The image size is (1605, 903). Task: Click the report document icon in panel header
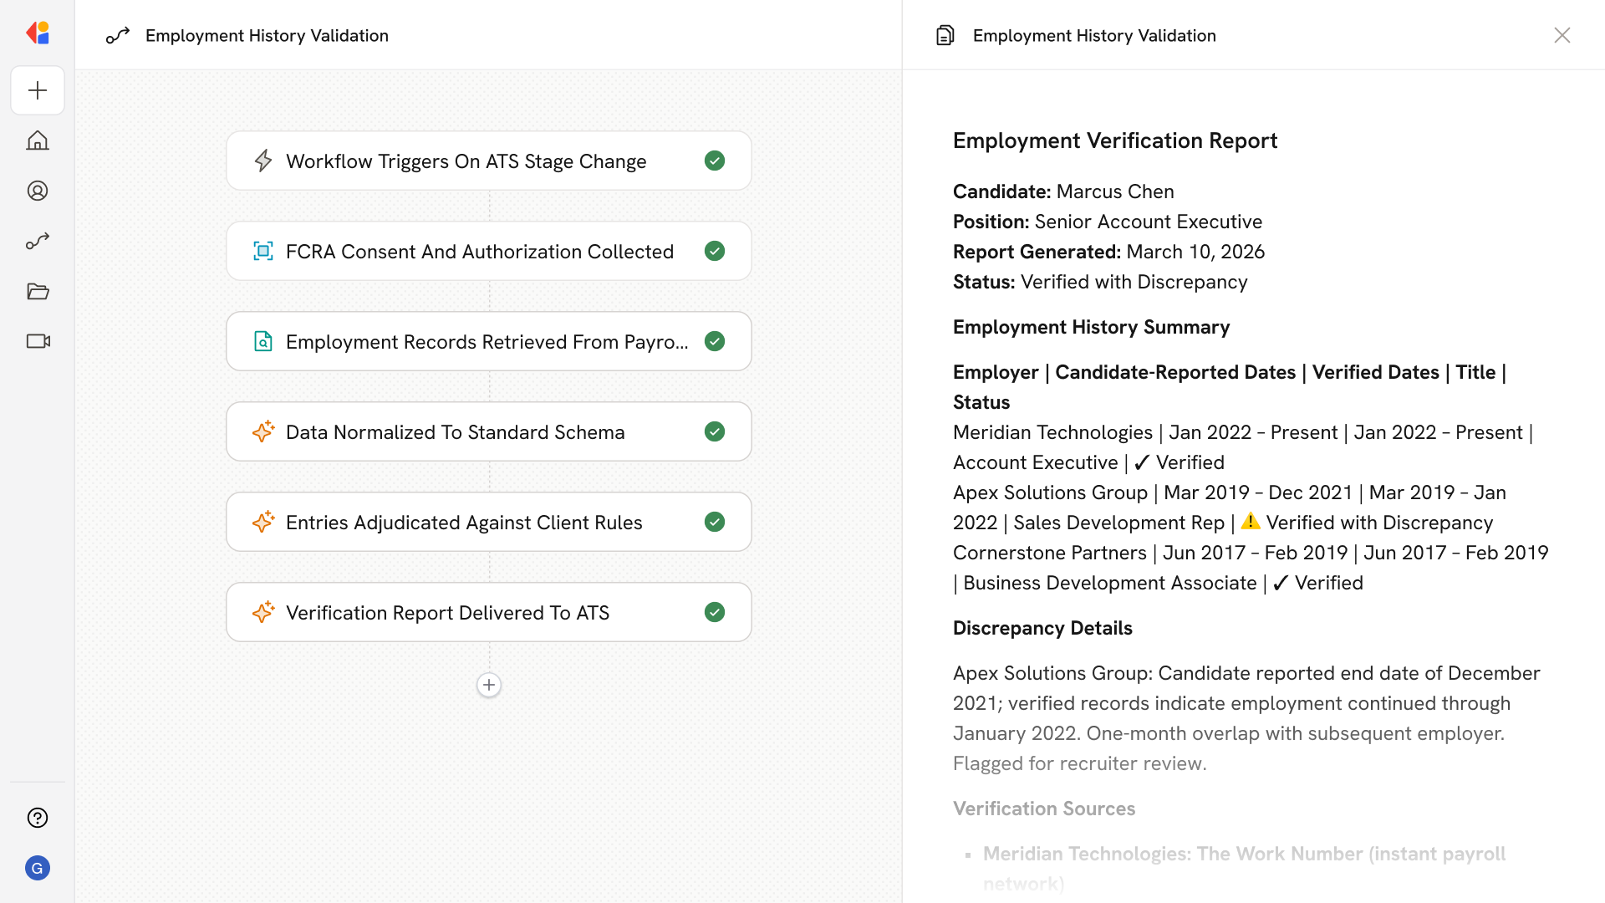coord(945,35)
